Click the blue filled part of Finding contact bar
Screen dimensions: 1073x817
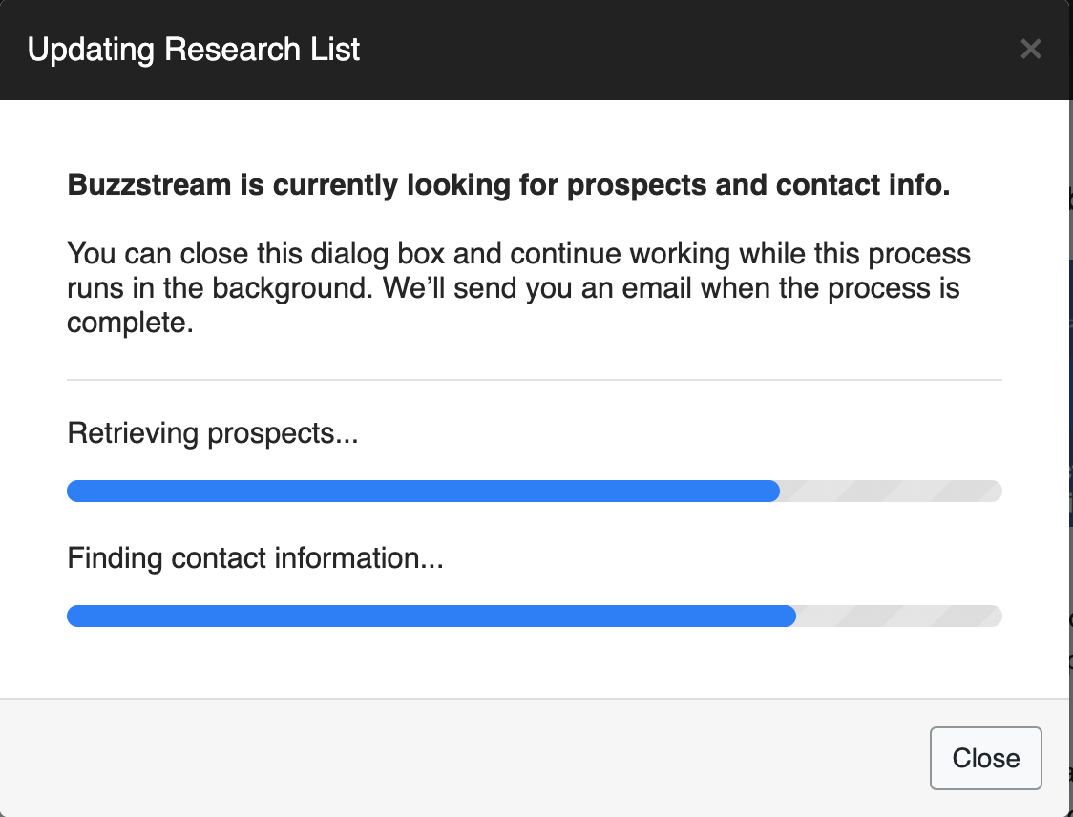431,617
